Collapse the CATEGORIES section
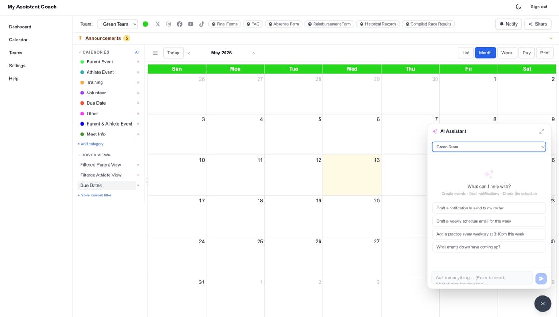559x317 pixels. (x=93, y=52)
